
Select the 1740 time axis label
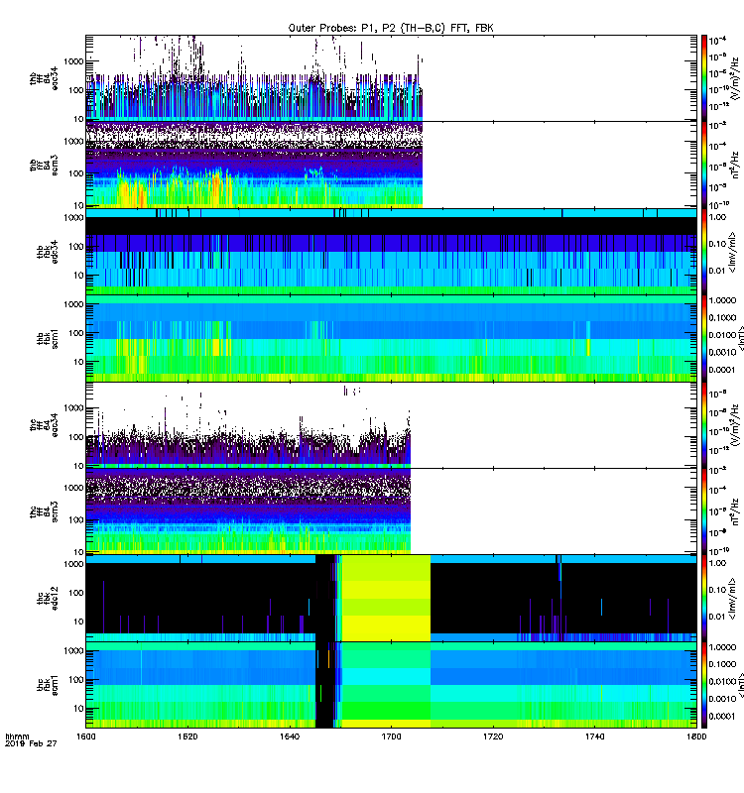[x=594, y=736]
